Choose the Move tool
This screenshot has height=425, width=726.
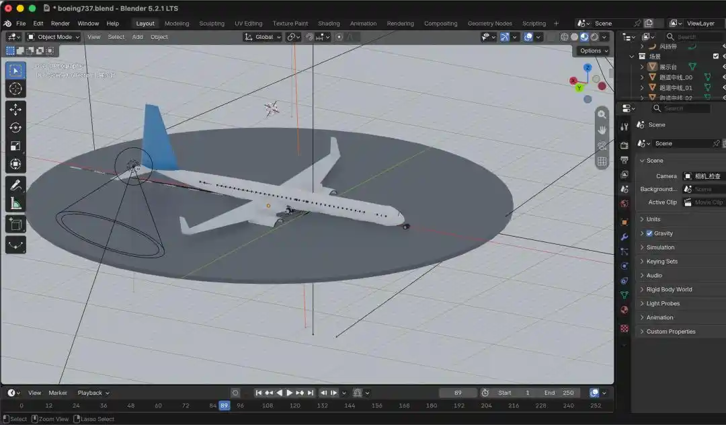pos(15,110)
